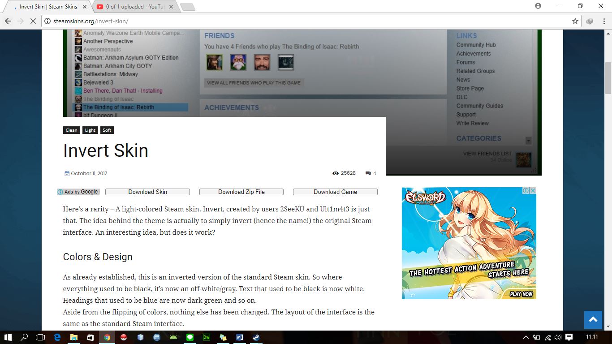
Task: Open the Android app on the taskbar
Action: [x=173, y=337]
